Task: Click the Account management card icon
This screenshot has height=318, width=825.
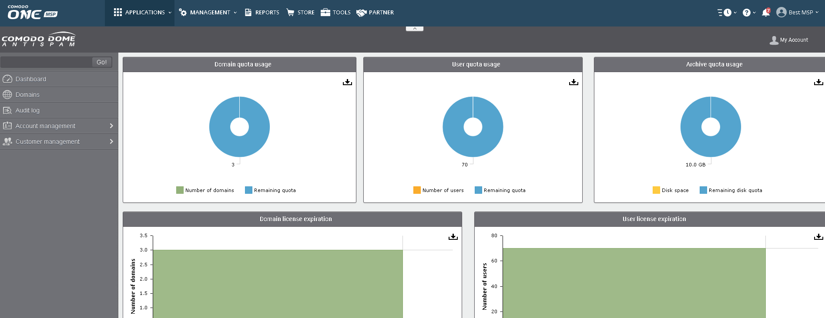Action: [7, 126]
